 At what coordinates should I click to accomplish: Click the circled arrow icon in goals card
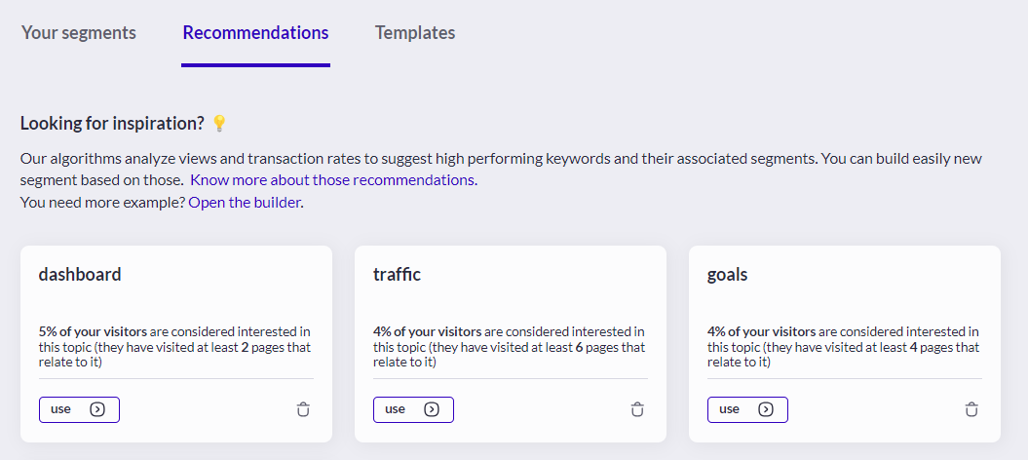[x=766, y=409]
